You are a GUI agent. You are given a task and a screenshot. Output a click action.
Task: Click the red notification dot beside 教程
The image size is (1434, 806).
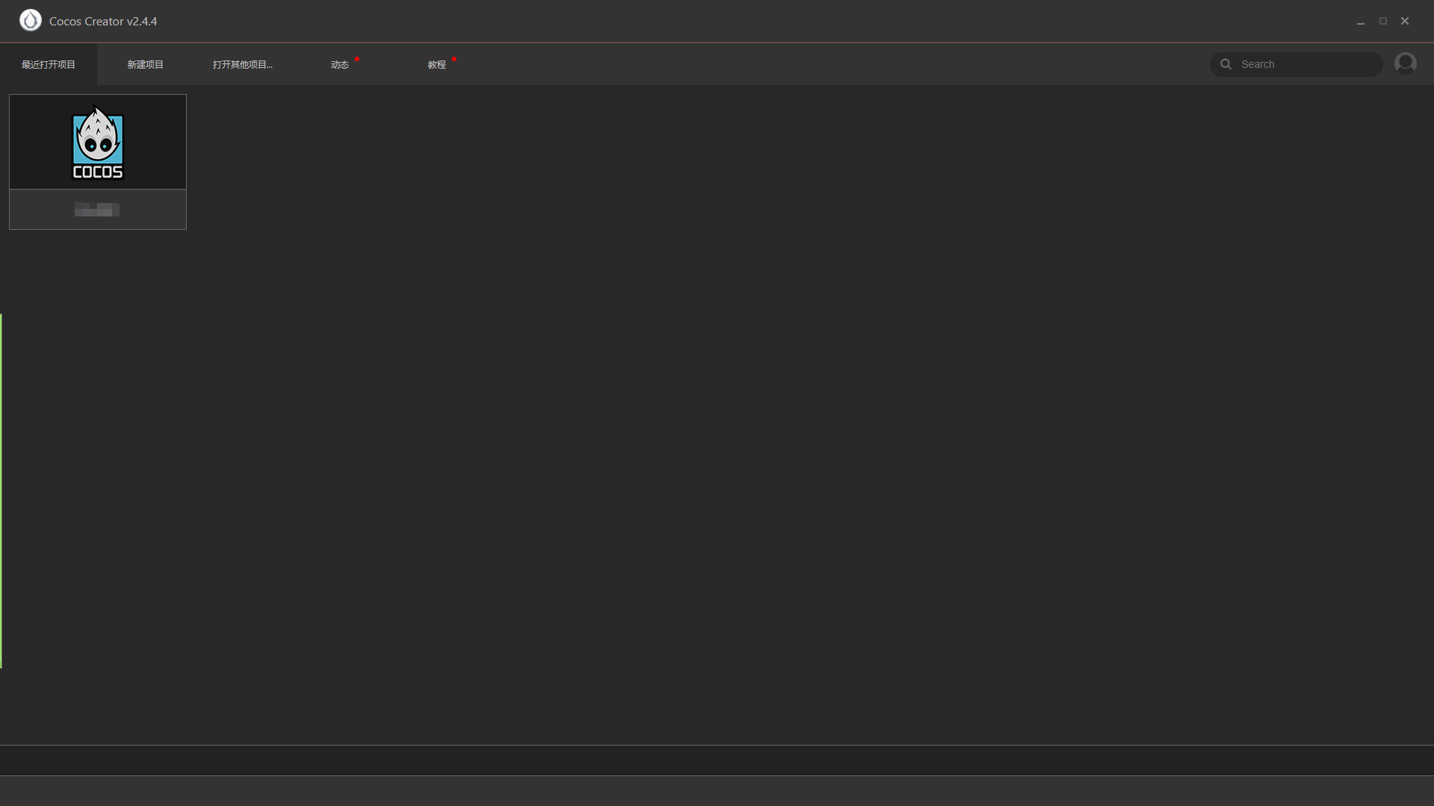[454, 58]
